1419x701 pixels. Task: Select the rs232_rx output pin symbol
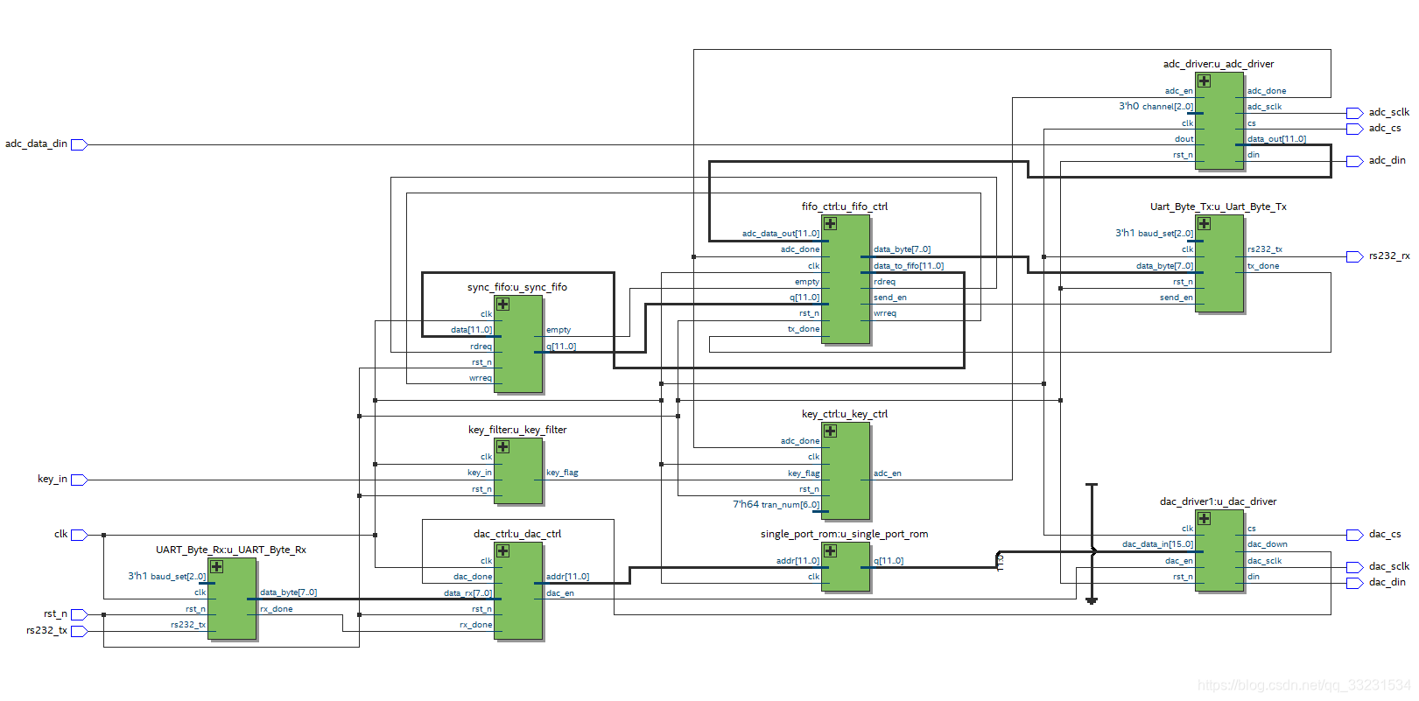1354,256
